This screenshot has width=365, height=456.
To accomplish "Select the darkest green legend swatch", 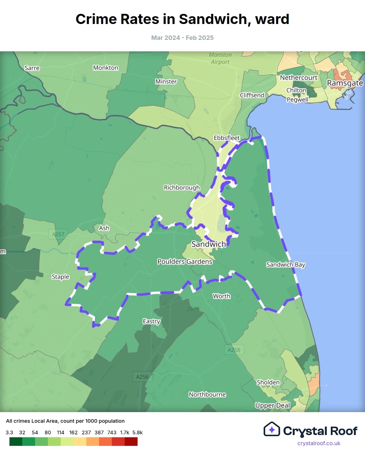I will [16, 441].
